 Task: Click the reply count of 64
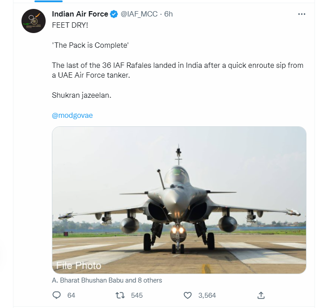71,296
